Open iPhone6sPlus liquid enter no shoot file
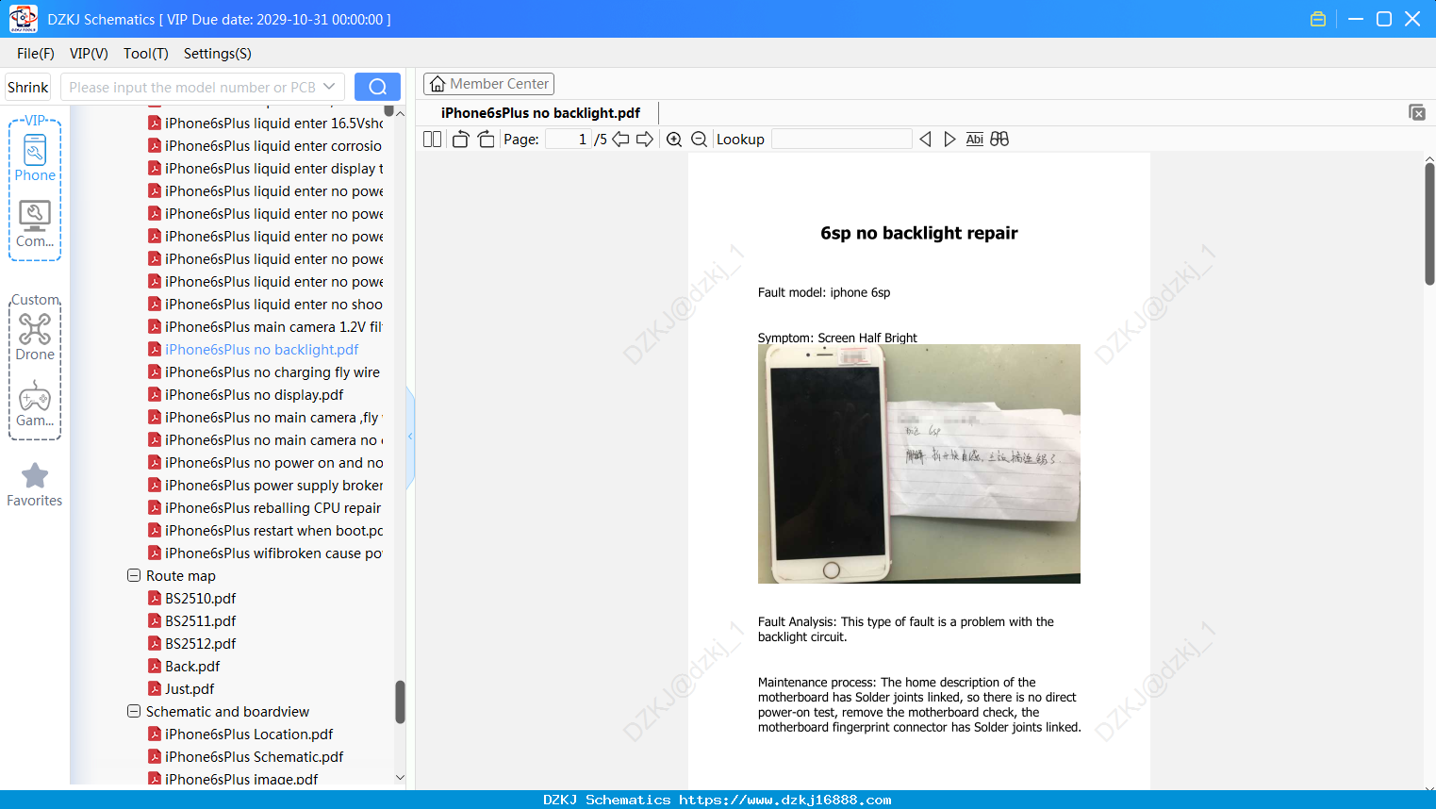The width and height of the screenshot is (1436, 809). click(273, 304)
